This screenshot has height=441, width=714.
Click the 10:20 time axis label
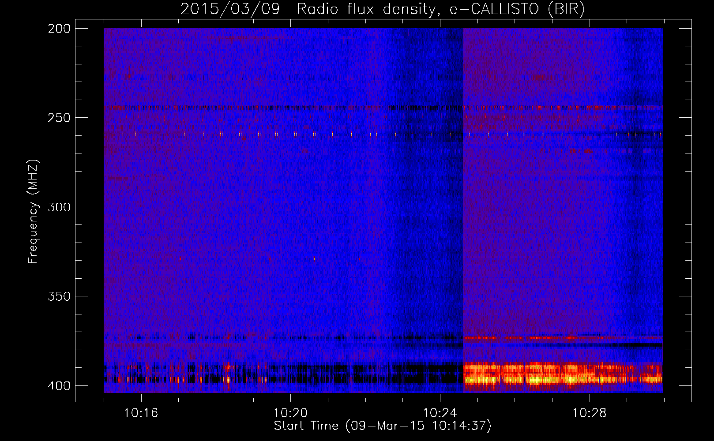pos(290,413)
